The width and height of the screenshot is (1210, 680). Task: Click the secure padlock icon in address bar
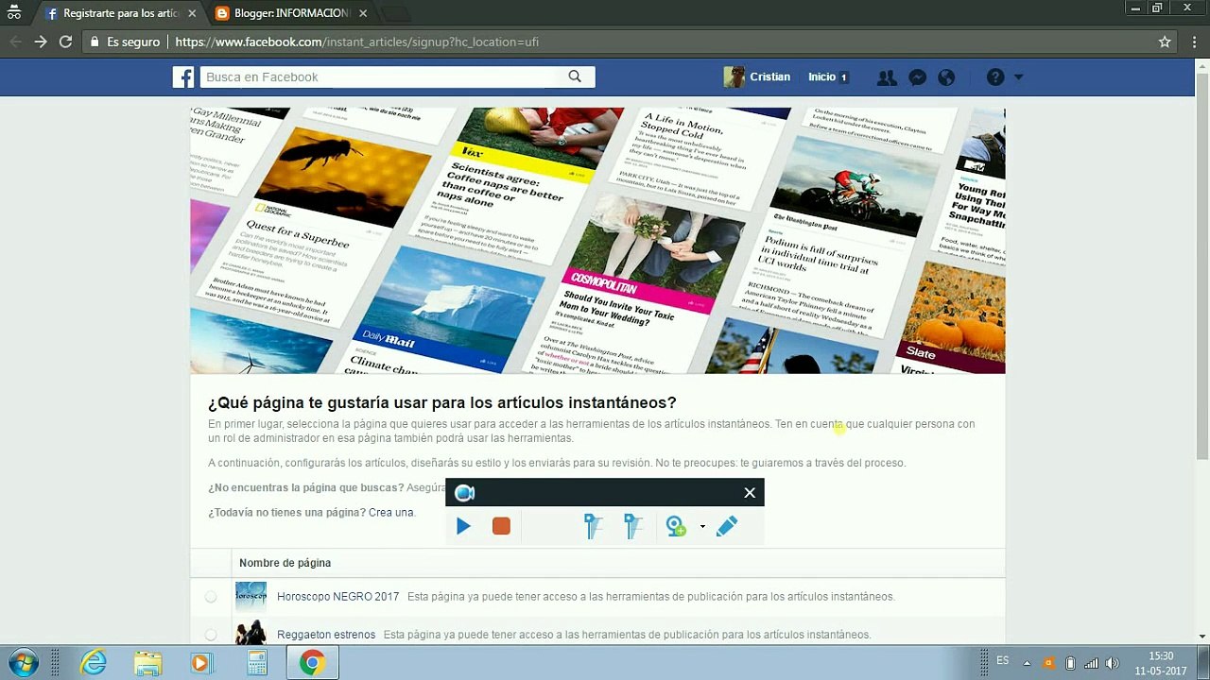tap(94, 42)
